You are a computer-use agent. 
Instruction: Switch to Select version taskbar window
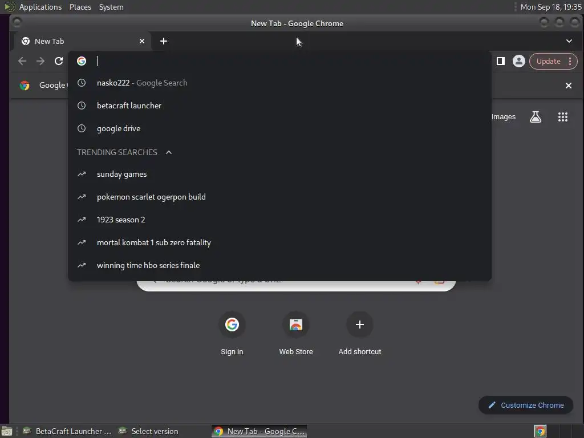click(x=148, y=431)
